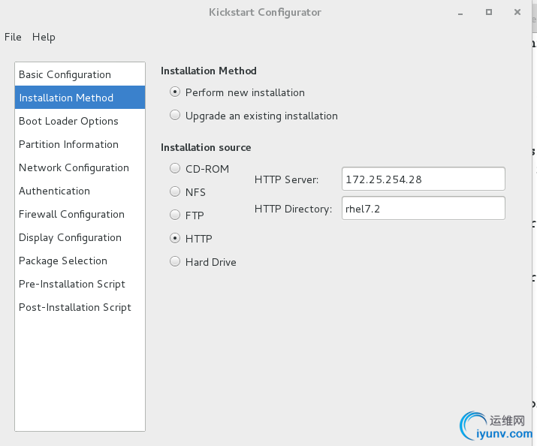Select Hard Drive installation source
This screenshot has height=446, width=537.
click(x=175, y=262)
